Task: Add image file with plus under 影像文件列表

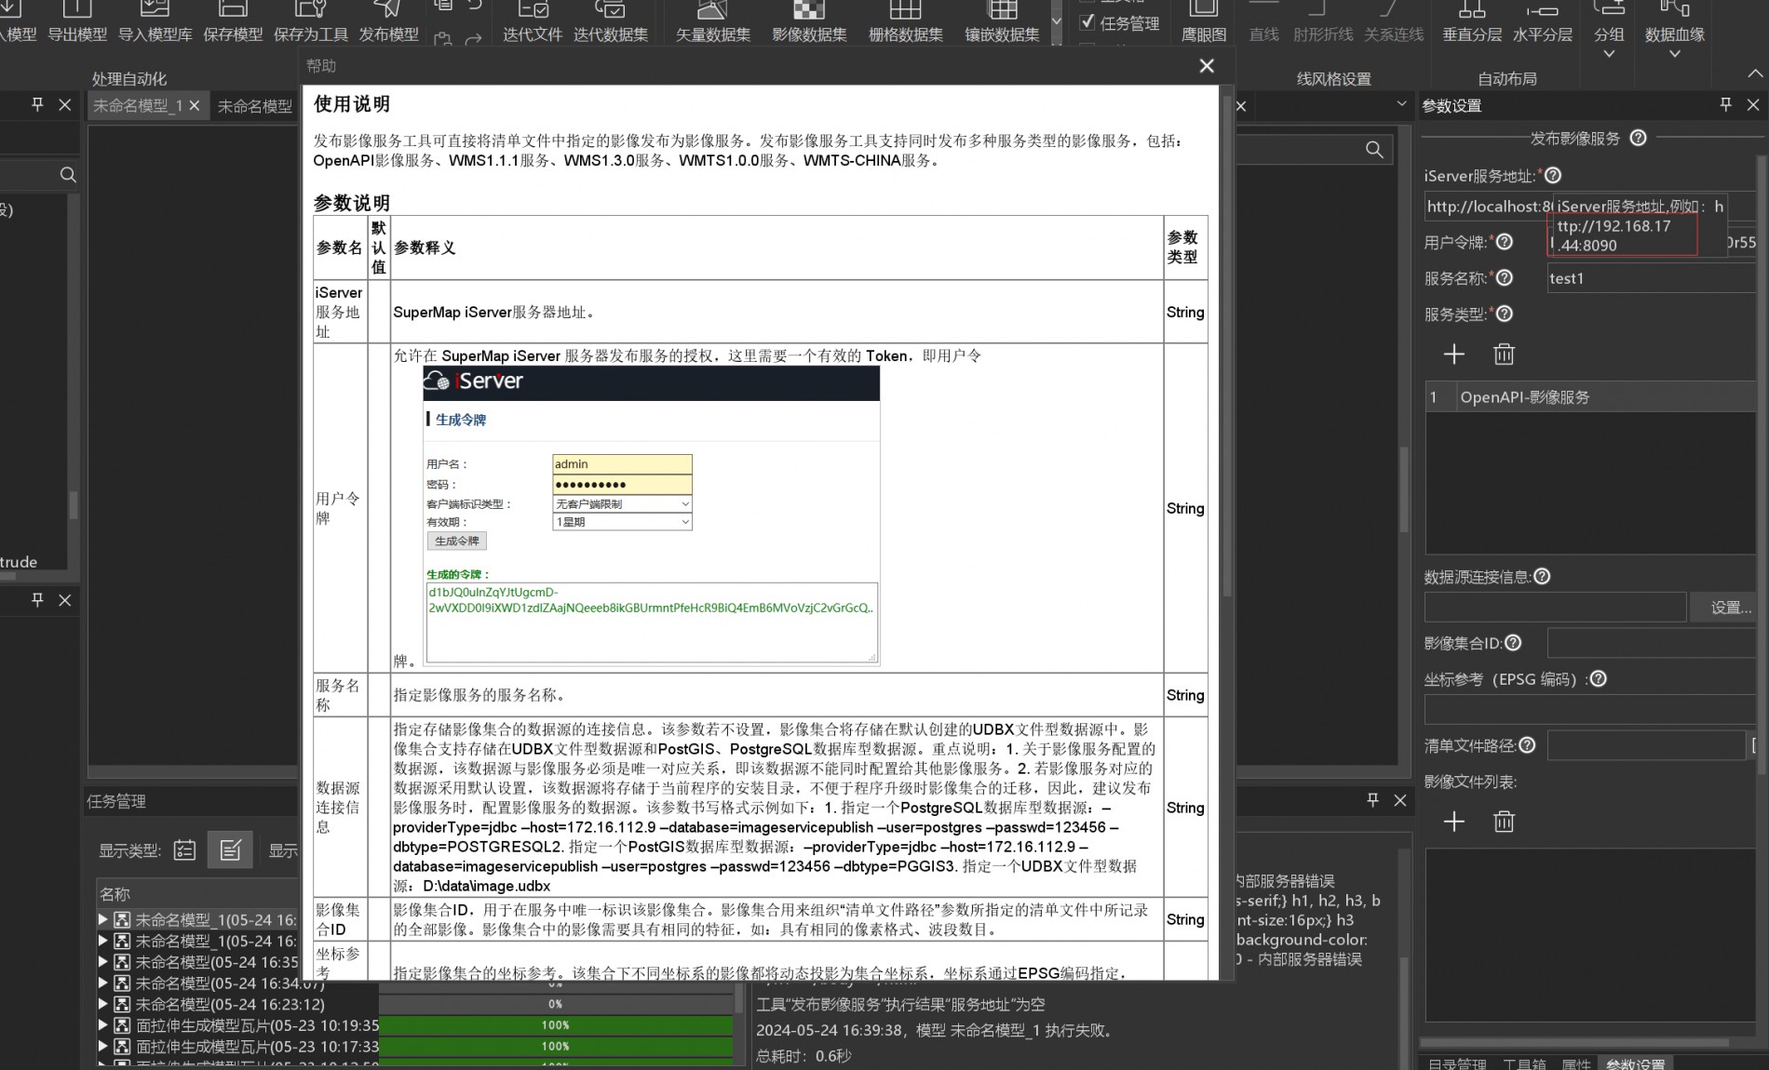Action: coord(1453,821)
